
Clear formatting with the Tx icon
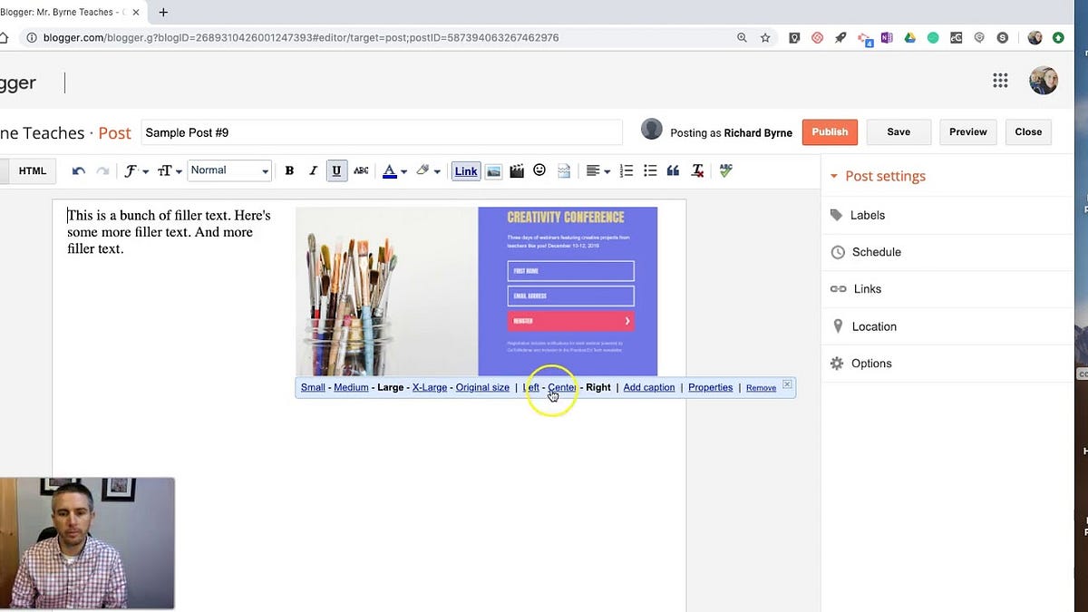[x=696, y=170]
